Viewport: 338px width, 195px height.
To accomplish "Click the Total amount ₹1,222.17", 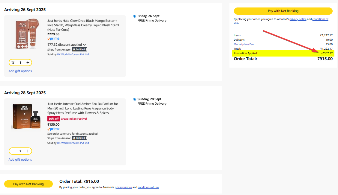I will [326, 49].
